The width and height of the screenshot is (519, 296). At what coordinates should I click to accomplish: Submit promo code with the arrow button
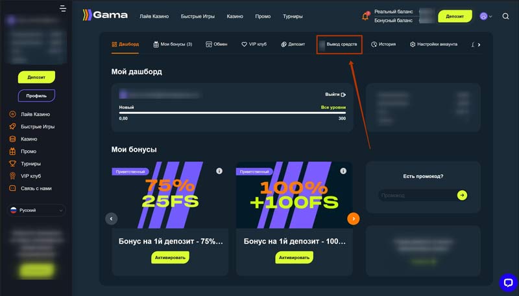[x=462, y=195]
